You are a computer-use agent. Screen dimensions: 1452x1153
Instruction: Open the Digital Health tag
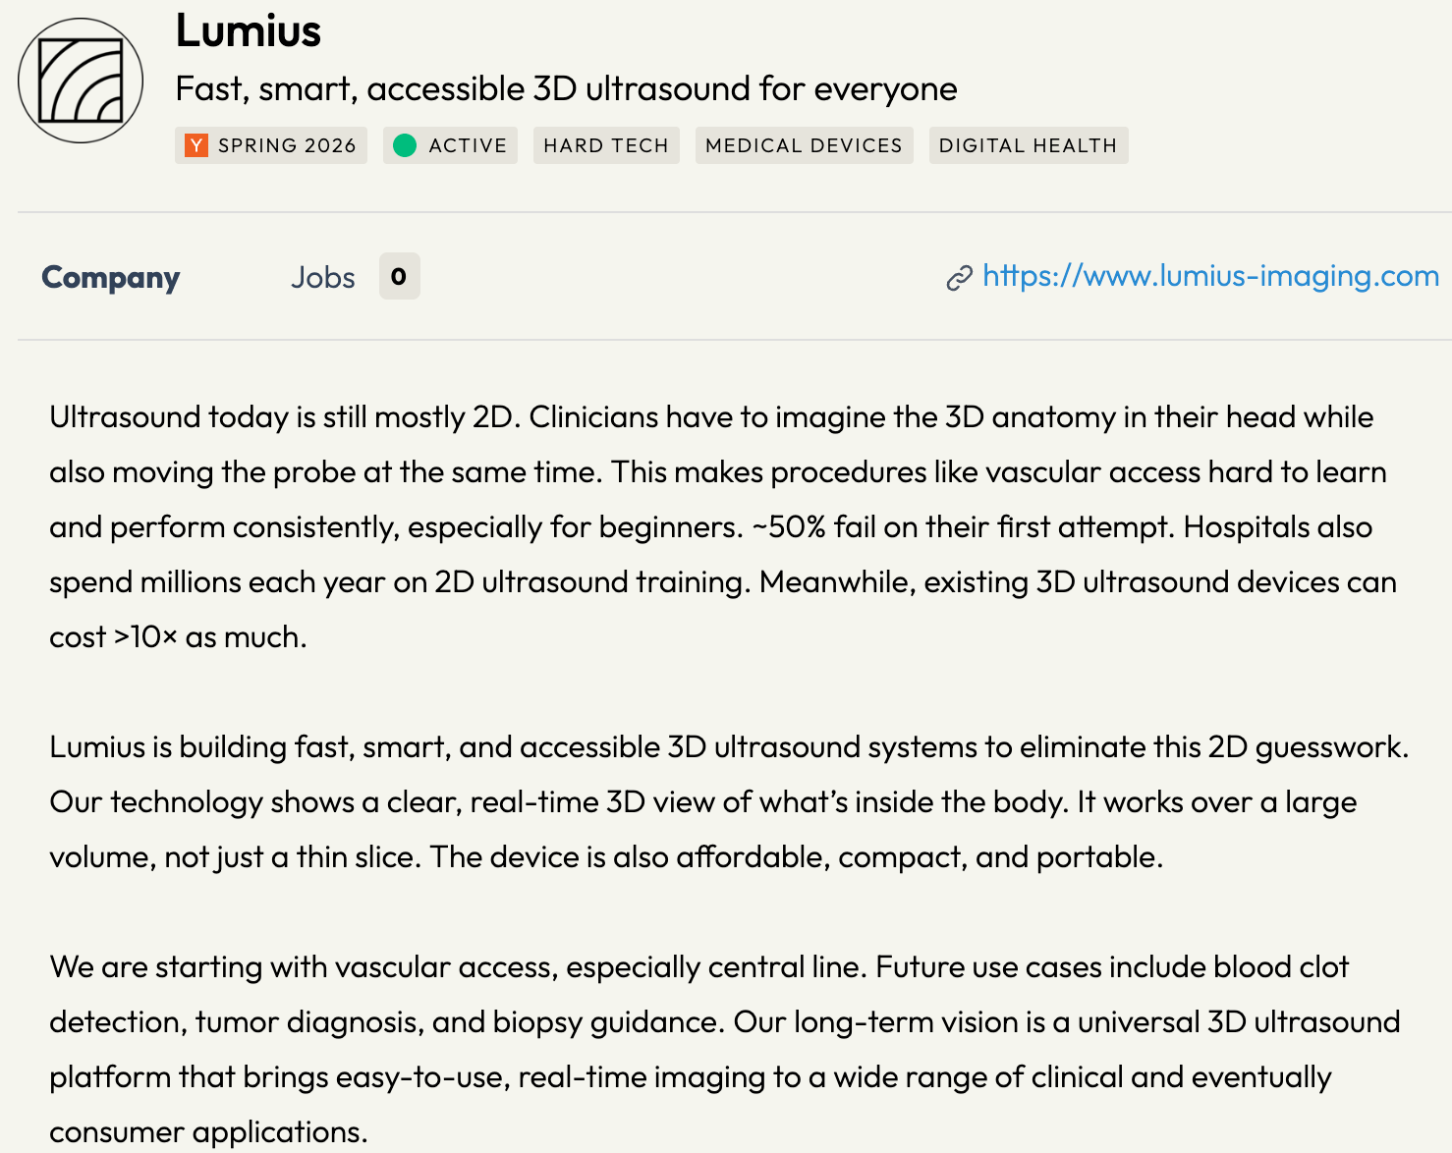click(x=1029, y=145)
